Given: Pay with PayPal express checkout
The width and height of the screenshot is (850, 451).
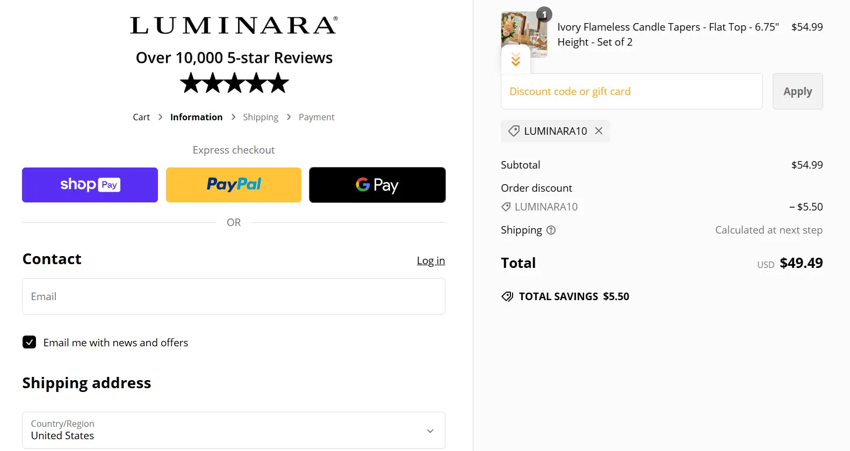Looking at the screenshot, I should click(x=234, y=185).
